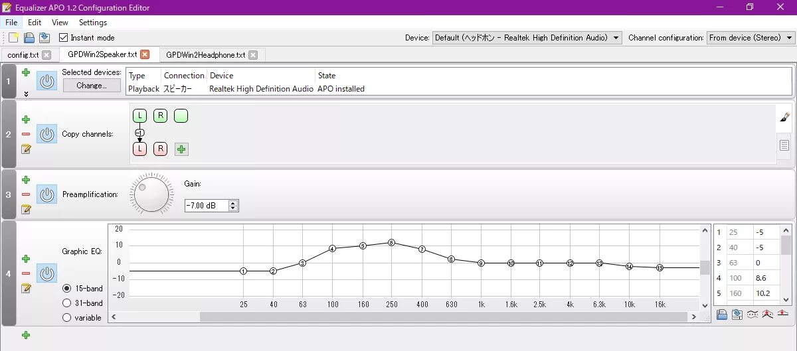This screenshot has height=351, width=797.
Task: Edit the Preamplification filter as text
Action: coord(26,209)
